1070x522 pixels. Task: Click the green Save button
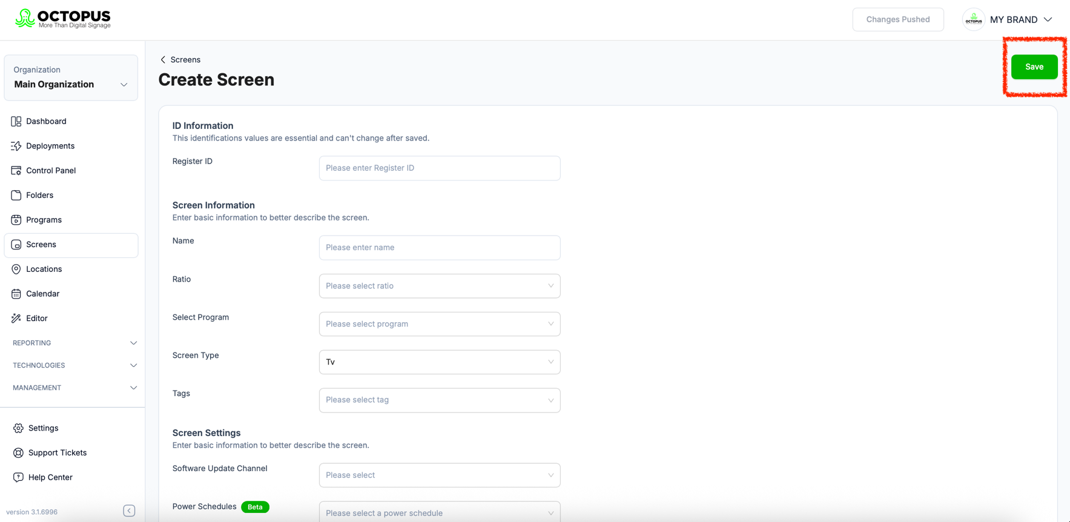tap(1034, 67)
